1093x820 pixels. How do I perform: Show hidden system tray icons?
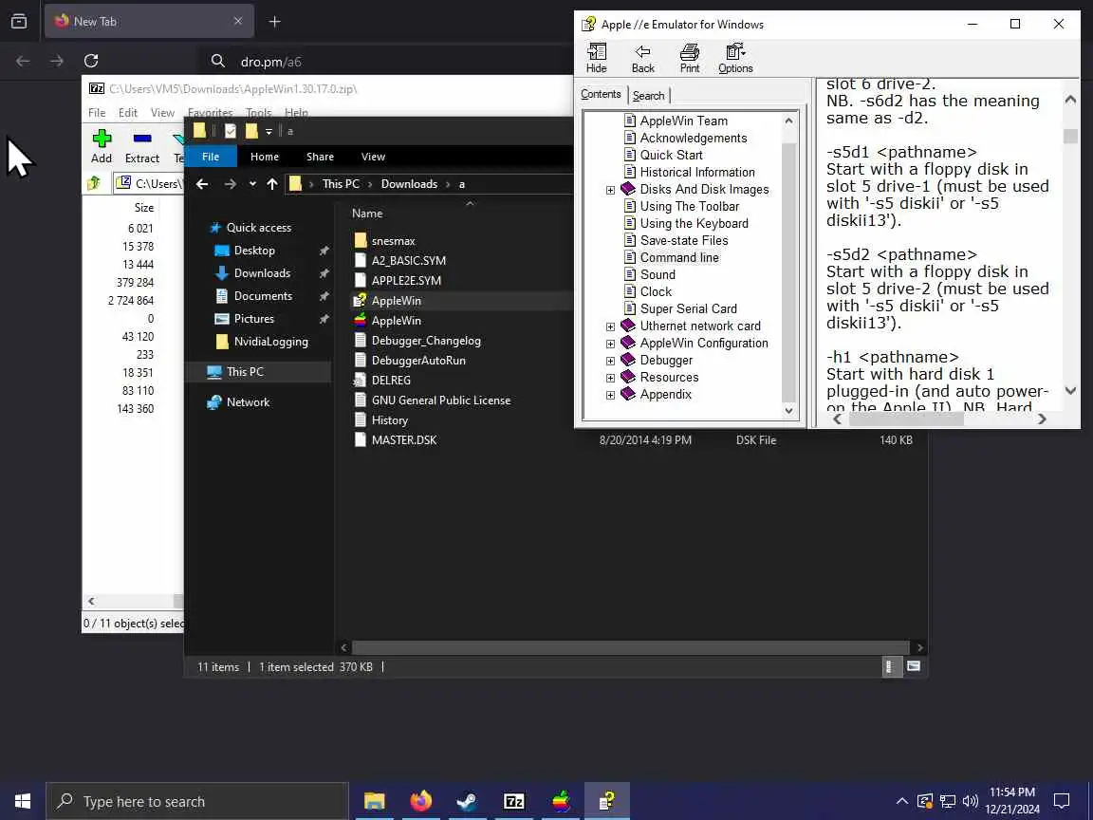pyautogui.click(x=901, y=801)
